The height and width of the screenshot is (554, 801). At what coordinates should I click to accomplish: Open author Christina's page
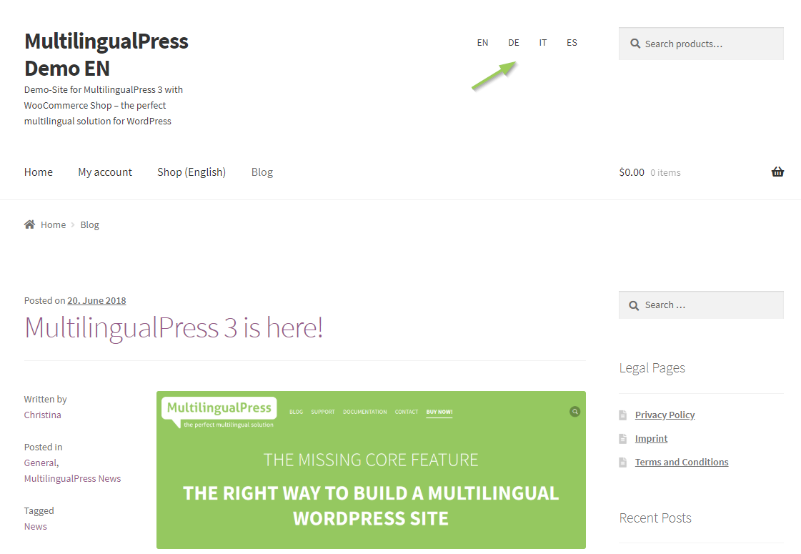(42, 415)
